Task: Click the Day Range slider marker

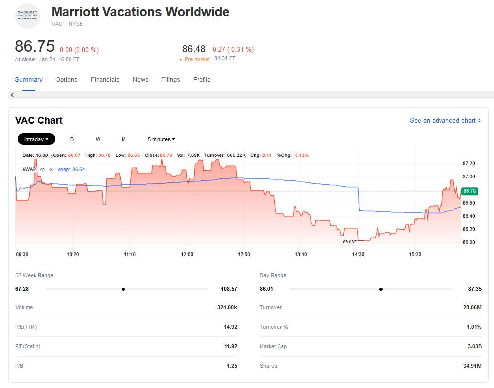Action: [x=381, y=289]
